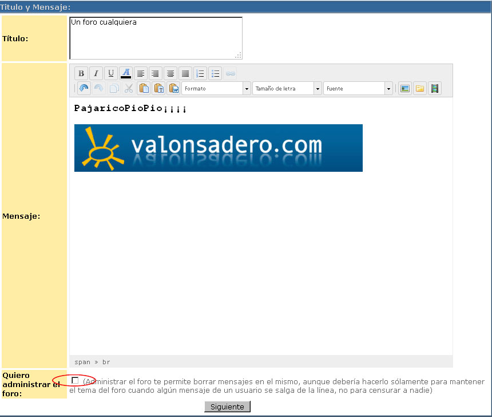The height and width of the screenshot is (418, 492).
Task: Insert an image into the message
Action: pyautogui.click(x=405, y=89)
